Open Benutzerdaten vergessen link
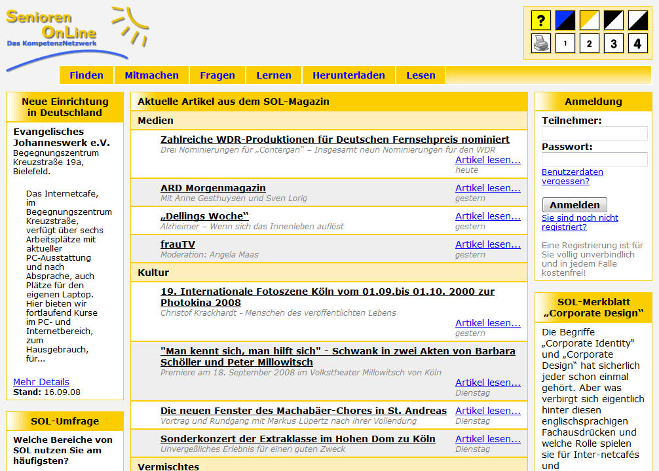The height and width of the screenshot is (471, 659). point(572,176)
